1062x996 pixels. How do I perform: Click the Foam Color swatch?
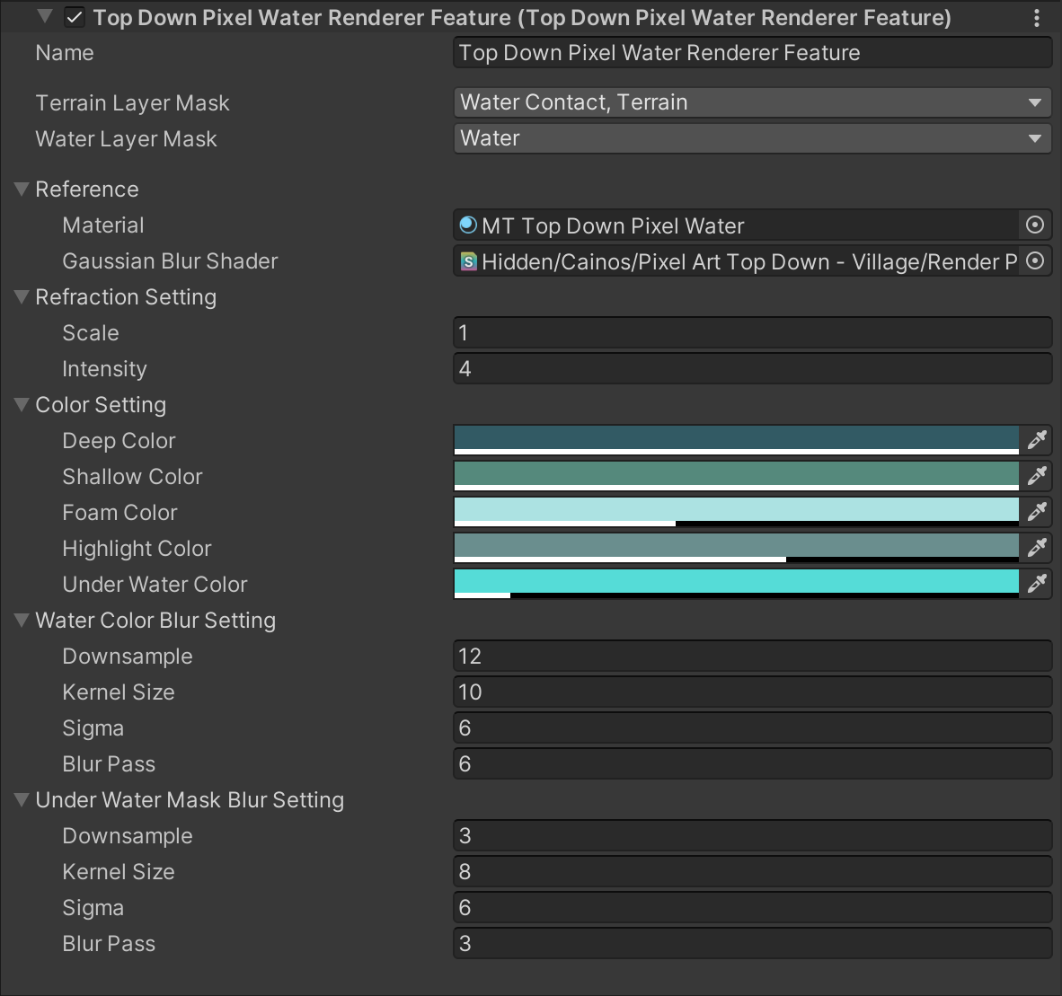coord(736,511)
